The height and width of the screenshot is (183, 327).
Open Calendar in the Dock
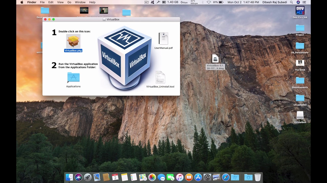click(x=115, y=177)
